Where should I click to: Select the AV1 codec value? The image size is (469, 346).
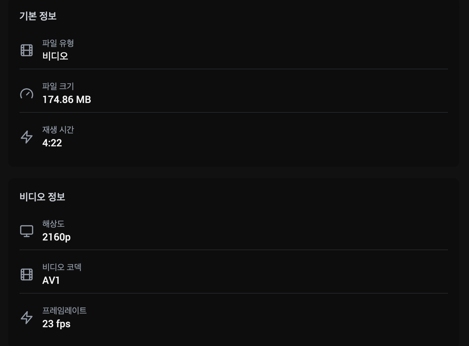pos(51,281)
